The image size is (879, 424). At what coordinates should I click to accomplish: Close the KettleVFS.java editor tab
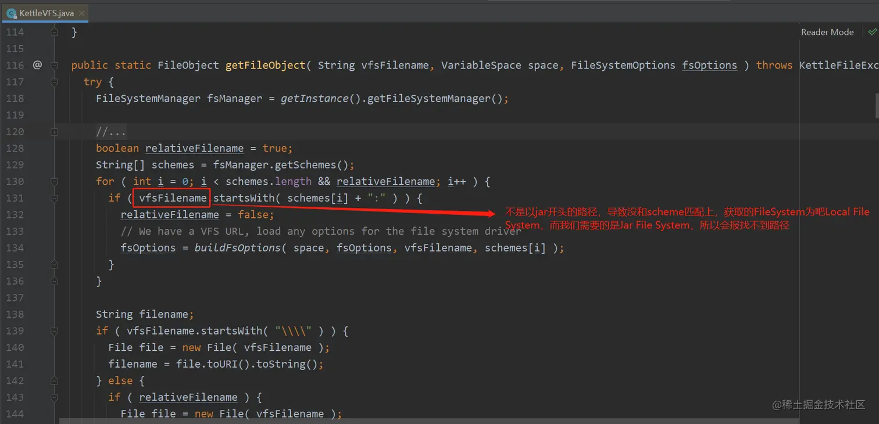coord(82,12)
